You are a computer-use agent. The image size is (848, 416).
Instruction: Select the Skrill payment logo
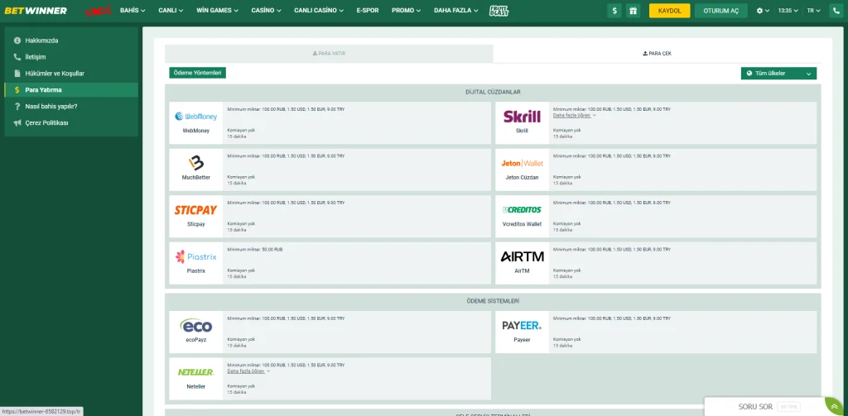tap(522, 116)
